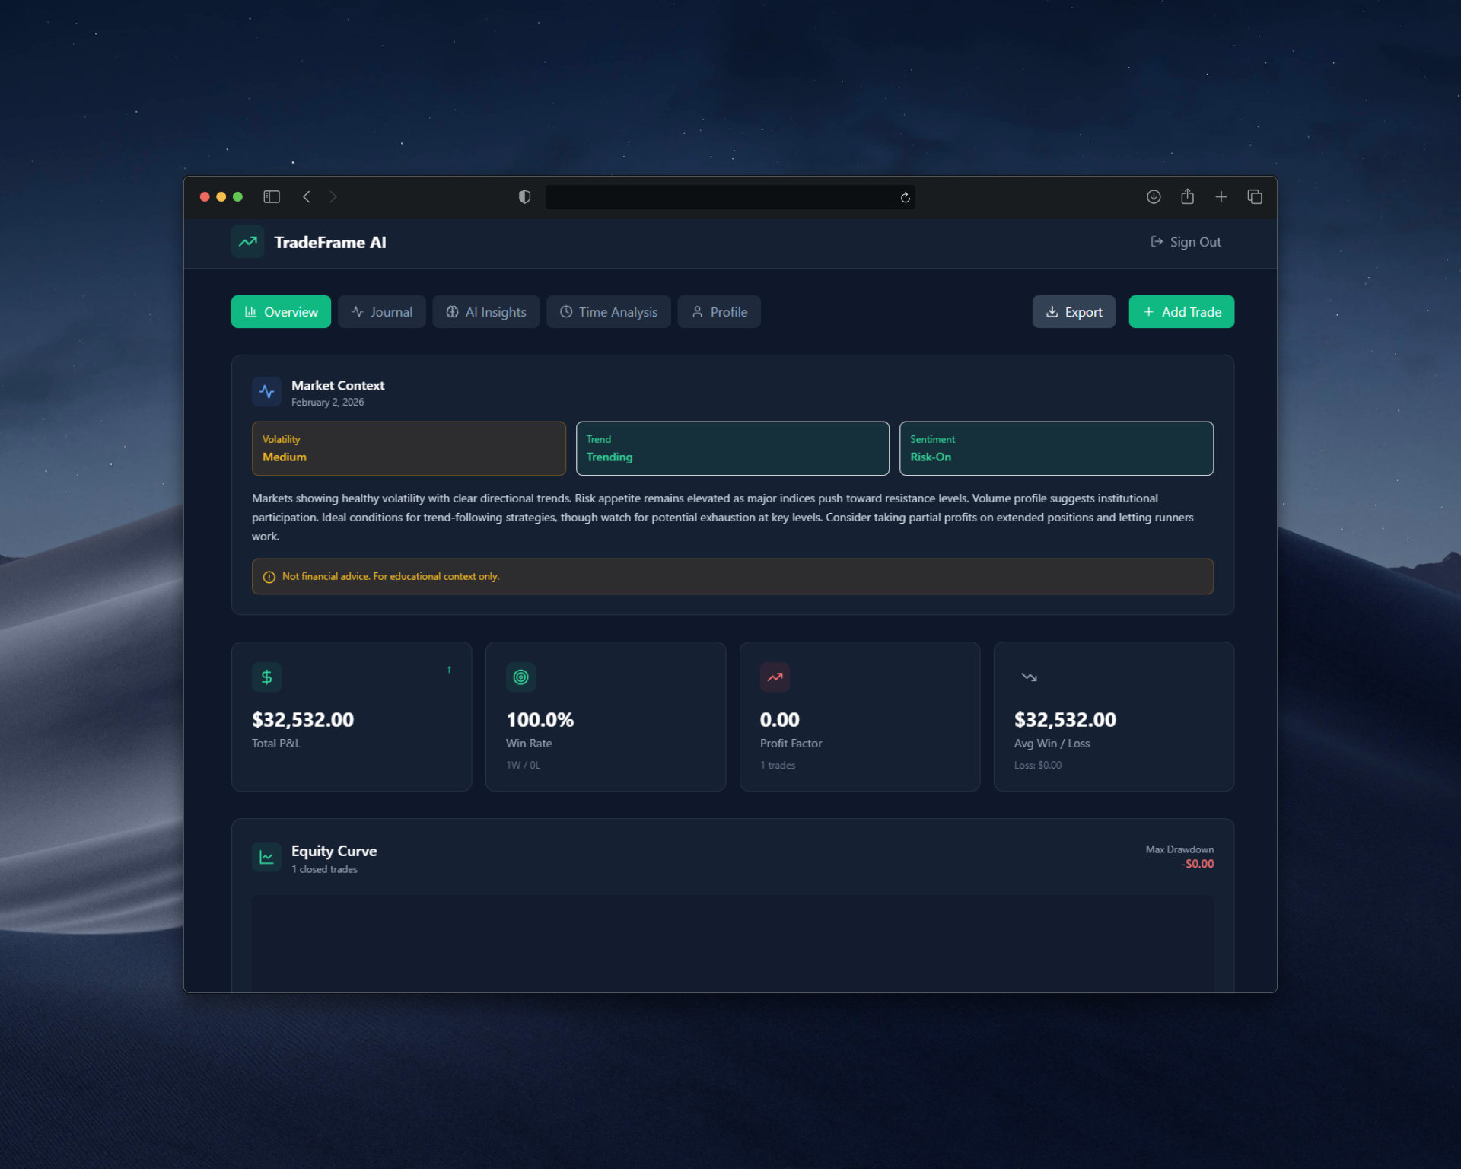Switch to the Journal tab
This screenshot has height=1169, width=1461.
(x=381, y=311)
